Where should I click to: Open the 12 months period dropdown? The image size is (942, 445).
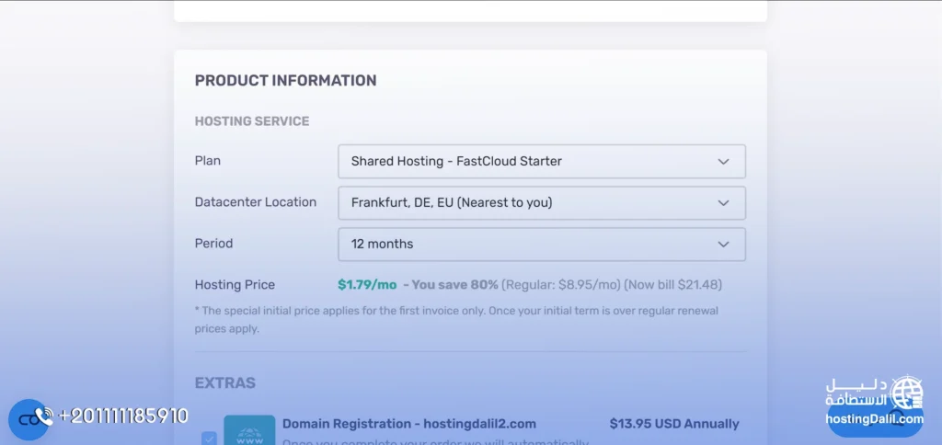(541, 245)
